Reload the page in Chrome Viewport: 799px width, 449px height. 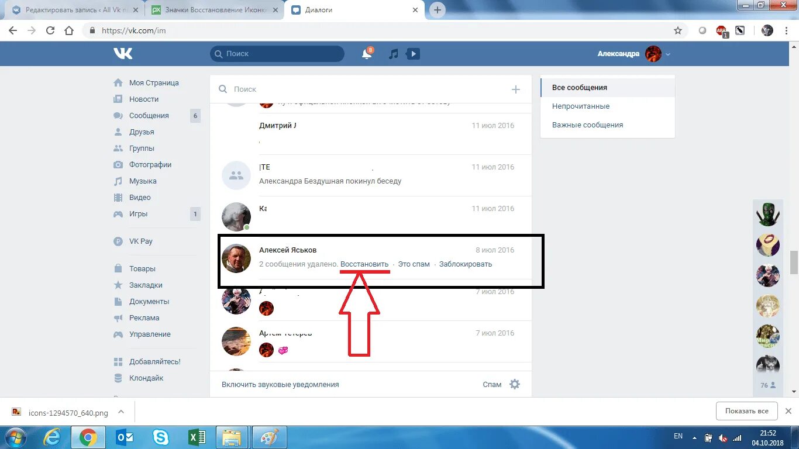click(x=50, y=30)
